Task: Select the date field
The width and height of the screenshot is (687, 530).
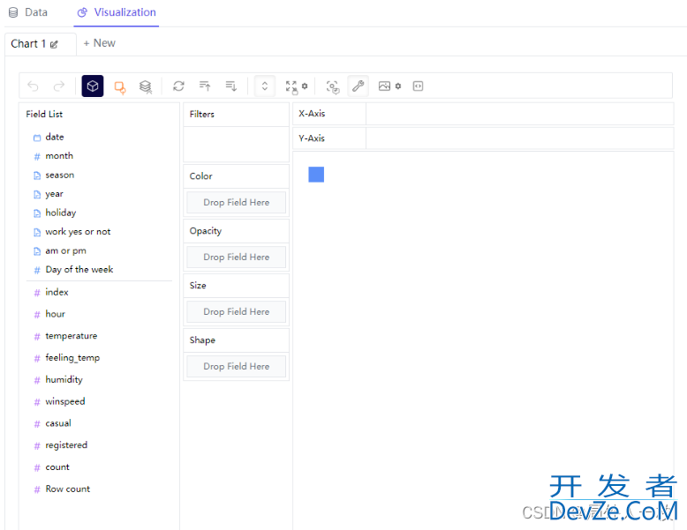Action: point(55,137)
